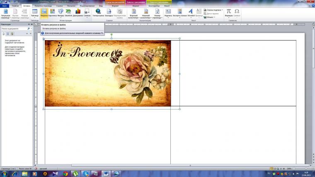Open the search options arrow in Navigation pane
This screenshot has height=177, width=315.
tap(31, 29)
